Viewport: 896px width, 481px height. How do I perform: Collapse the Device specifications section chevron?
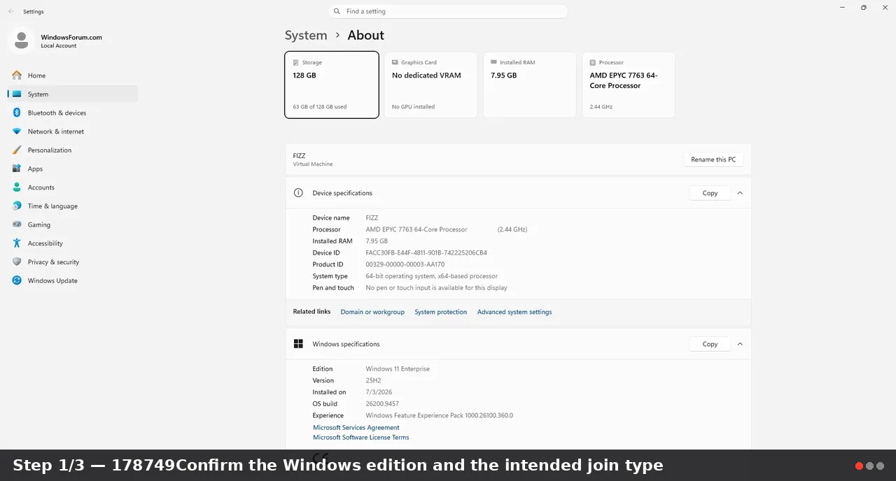point(740,193)
